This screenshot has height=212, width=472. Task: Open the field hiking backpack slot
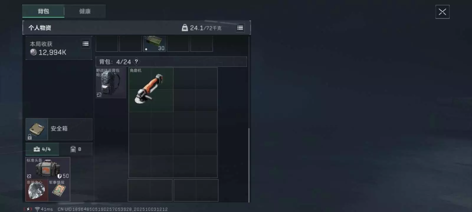tap(111, 83)
